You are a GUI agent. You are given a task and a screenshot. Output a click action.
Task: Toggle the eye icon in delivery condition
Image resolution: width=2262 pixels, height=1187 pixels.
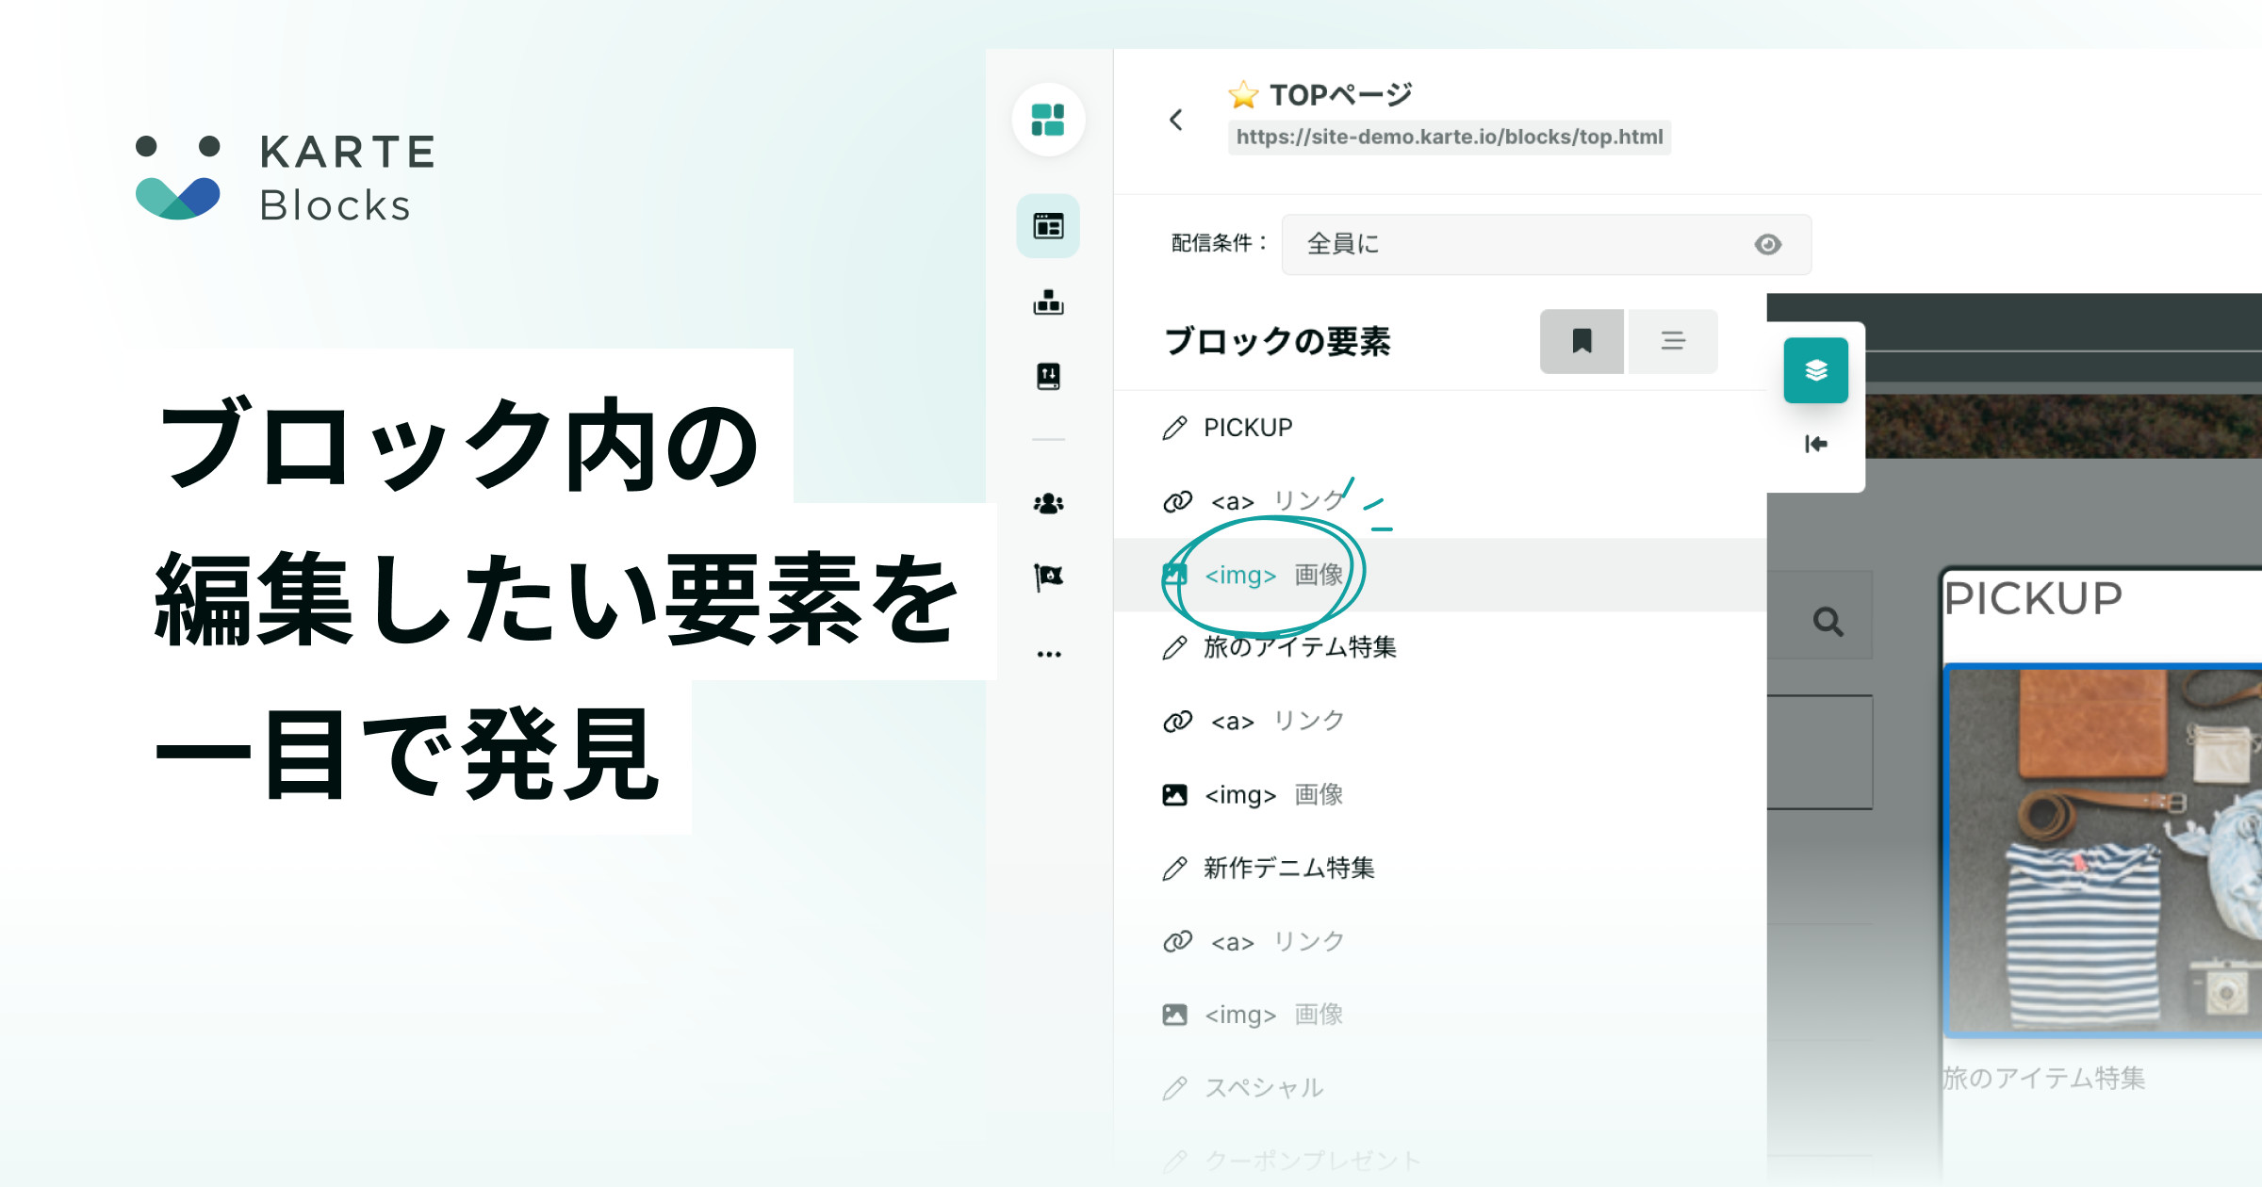pyautogui.click(x=1767, y=245)
